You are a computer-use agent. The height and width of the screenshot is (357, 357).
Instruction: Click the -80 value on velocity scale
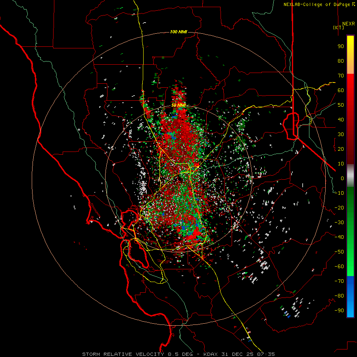pyautogui.click(x=339, y=296)
